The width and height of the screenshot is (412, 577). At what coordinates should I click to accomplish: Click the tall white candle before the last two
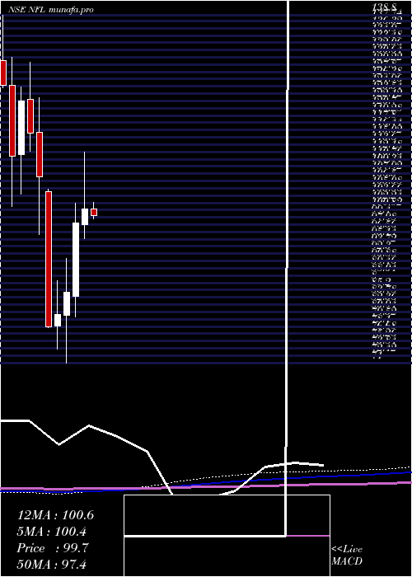[76, 260]
